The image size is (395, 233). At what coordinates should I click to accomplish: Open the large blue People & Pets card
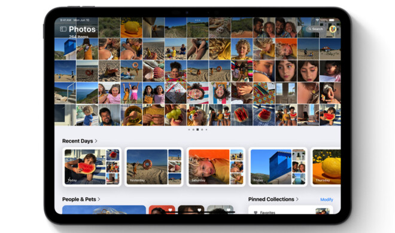pyautogui.click(x=104, y=210)
